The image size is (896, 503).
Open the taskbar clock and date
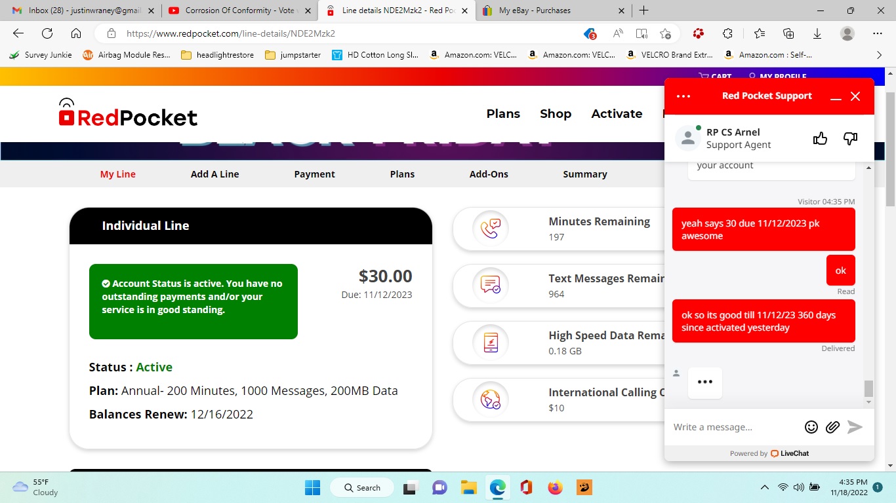pos(849,487)
